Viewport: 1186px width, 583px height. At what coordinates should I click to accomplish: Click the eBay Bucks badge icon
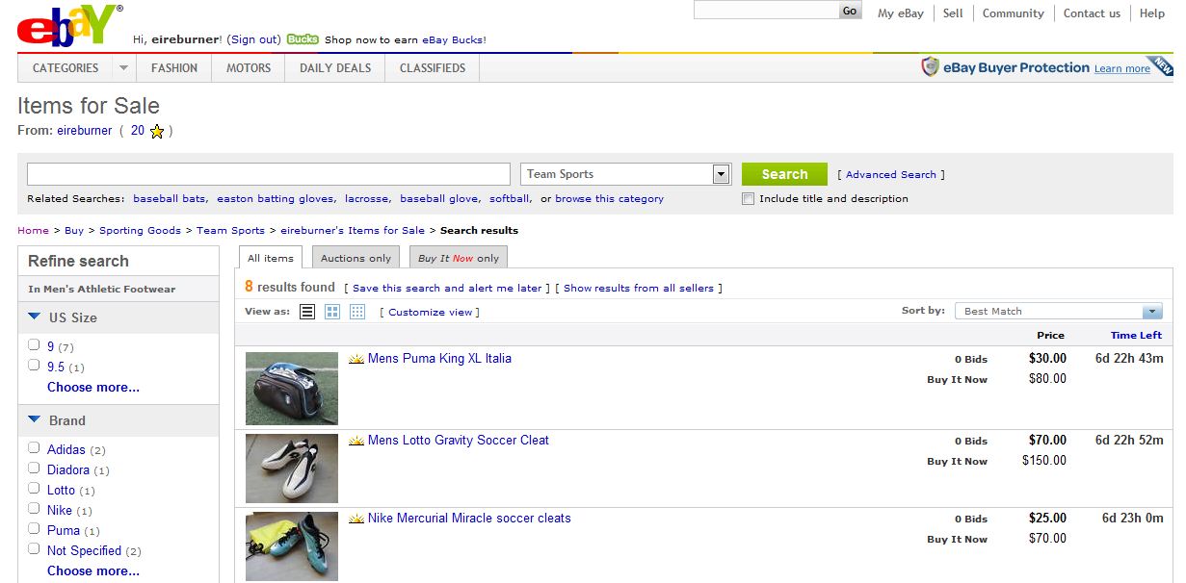(303, 39)
